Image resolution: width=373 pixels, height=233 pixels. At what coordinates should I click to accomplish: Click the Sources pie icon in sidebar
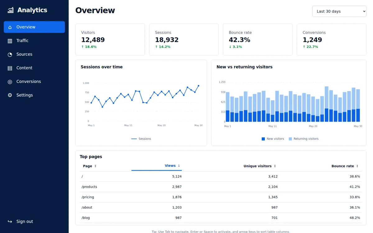10,54
